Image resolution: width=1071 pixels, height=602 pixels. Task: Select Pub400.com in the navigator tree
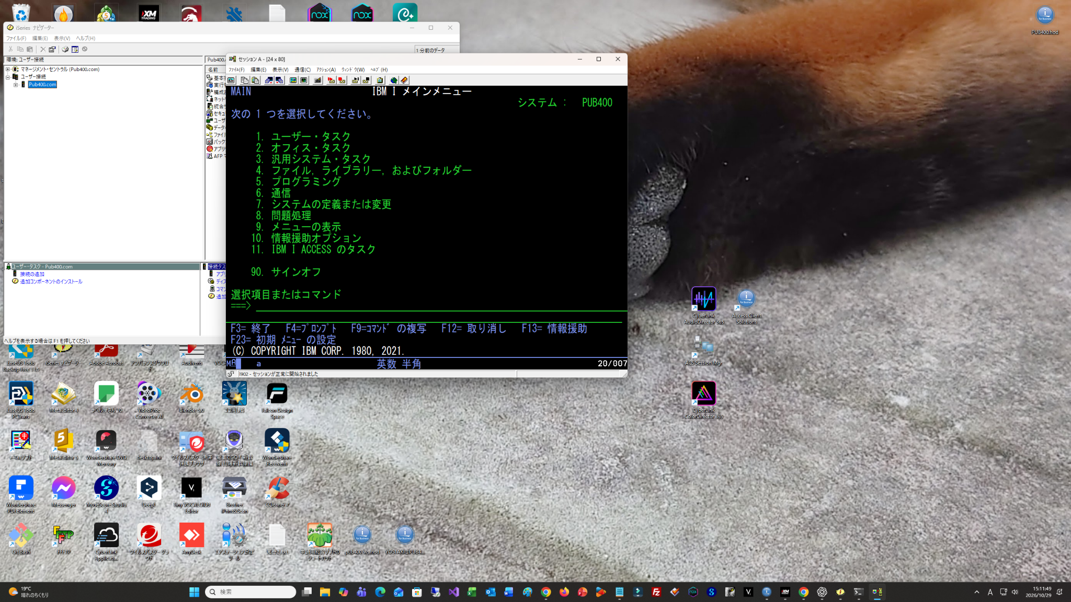pyautogui.click(x=42, y=85)
